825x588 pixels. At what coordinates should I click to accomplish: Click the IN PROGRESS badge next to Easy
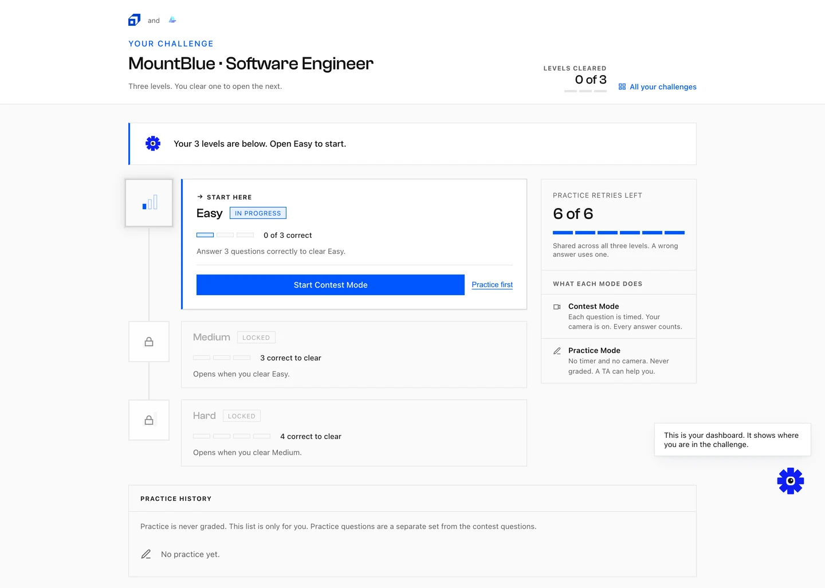[x=258, y=213]
